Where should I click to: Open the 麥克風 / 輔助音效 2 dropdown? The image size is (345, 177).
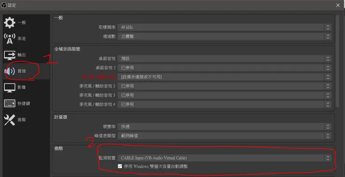[x=224, y=86]
